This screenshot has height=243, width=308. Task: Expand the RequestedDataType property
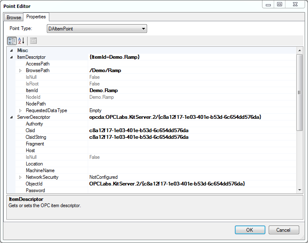tap(20, 110)
